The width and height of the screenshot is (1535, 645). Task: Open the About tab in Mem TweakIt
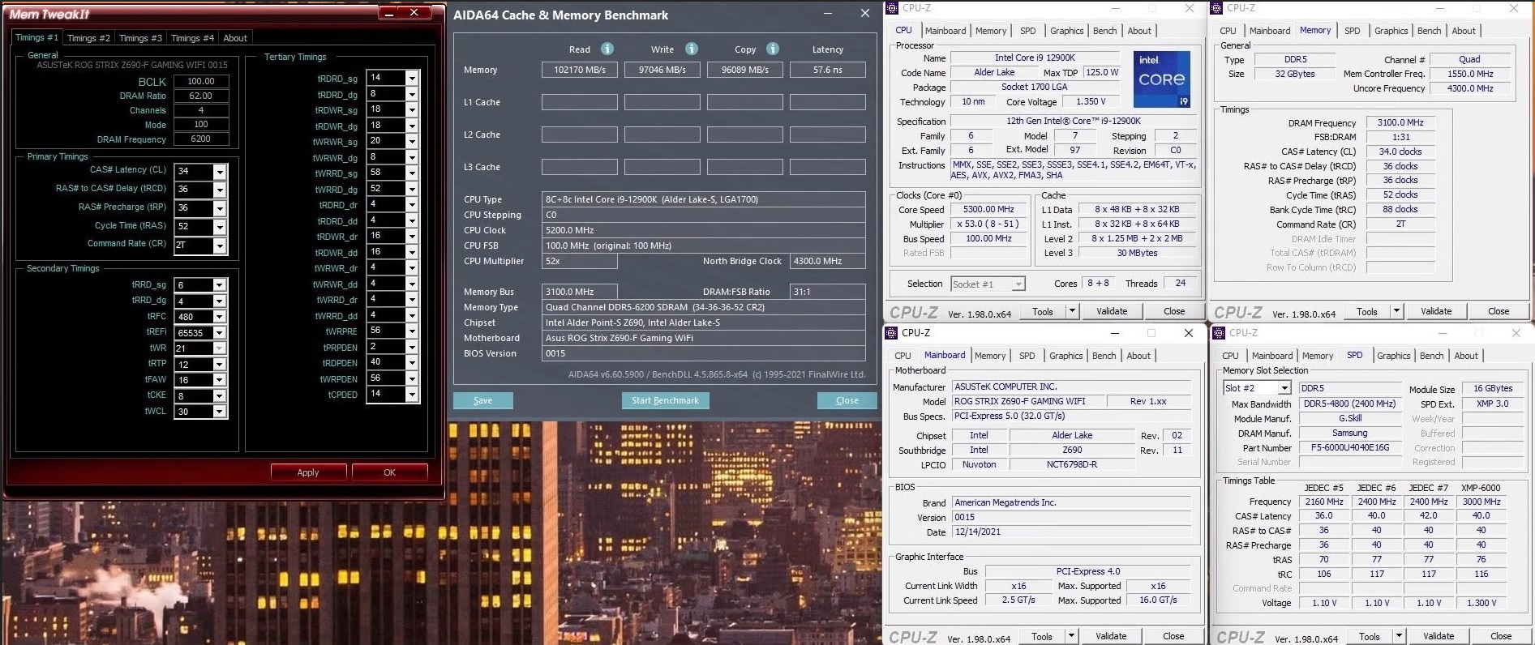[x=235, y=38]
